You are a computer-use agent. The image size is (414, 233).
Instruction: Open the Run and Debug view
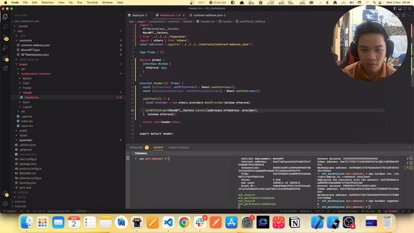pyautogui.click(x=5, y=48)
